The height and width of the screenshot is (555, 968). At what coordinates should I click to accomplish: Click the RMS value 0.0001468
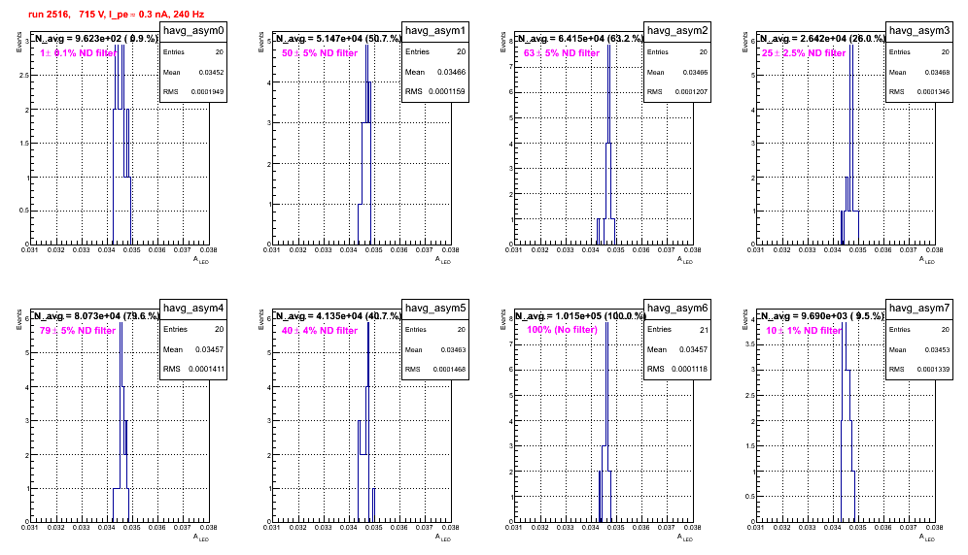(449, 370)
